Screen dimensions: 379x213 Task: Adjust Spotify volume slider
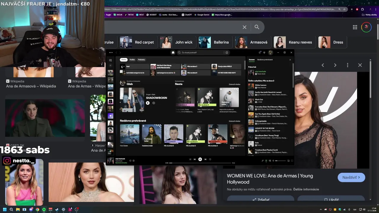(x=281, y=161)
